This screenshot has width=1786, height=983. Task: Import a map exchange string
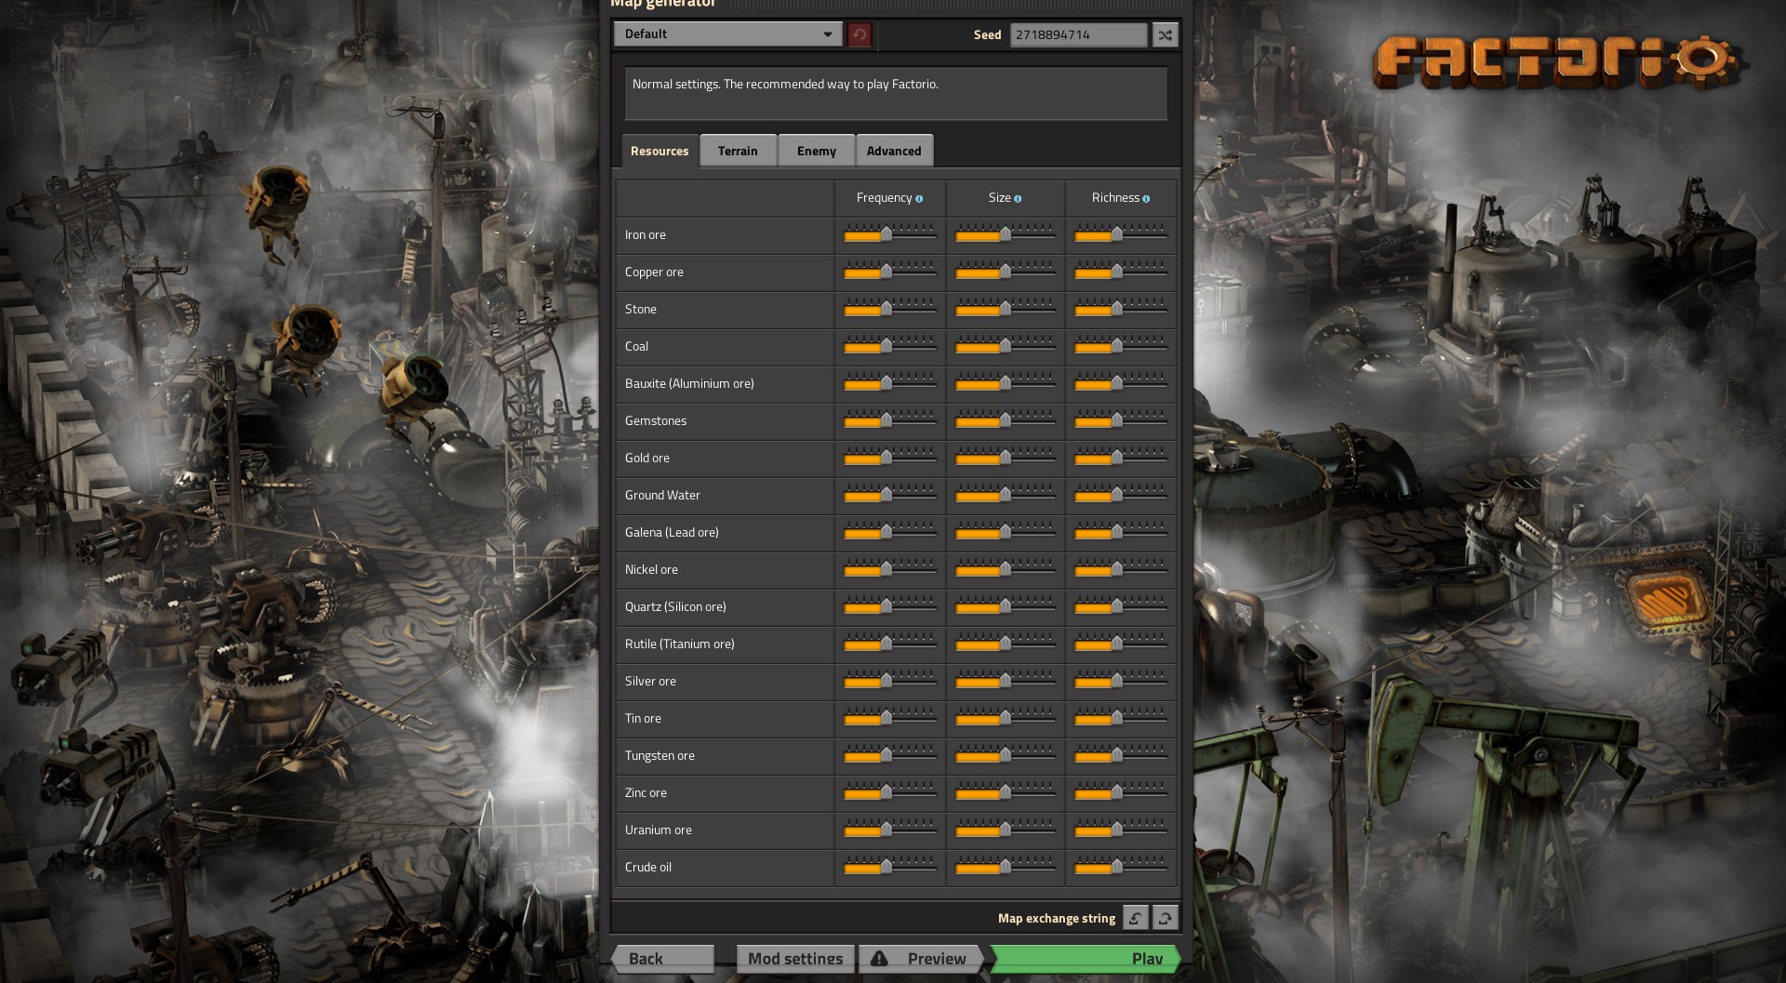(1135, 918)
